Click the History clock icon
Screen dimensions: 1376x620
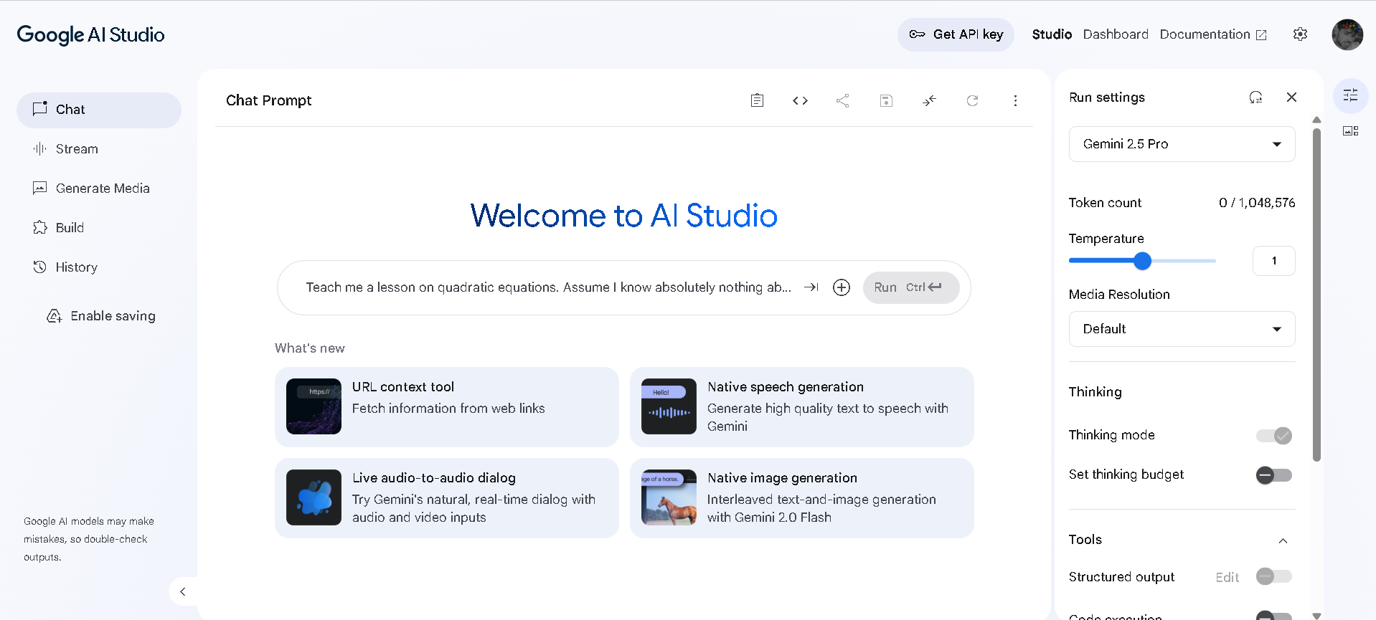40,267
